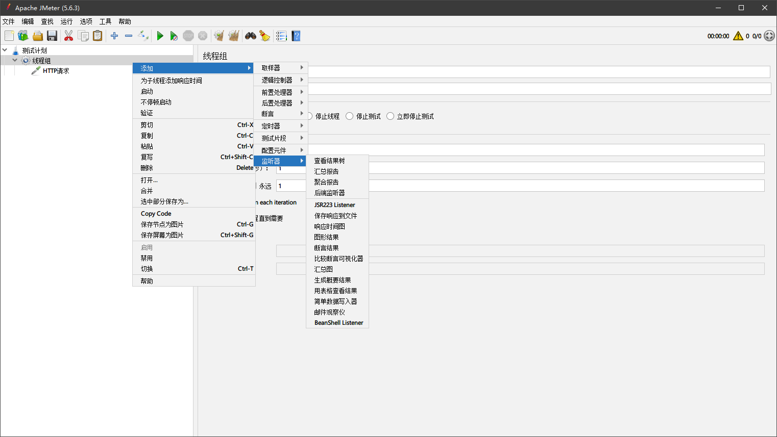Choose 后端监听器 from the list
The image size is (777, 437).
point(337,193)
